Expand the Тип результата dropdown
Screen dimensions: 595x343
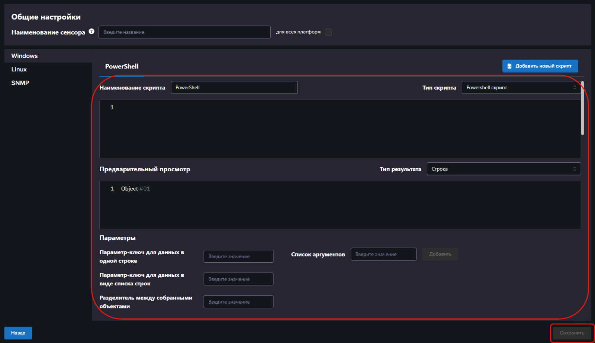(x=504, y=169)
